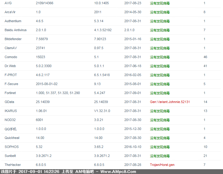Click Comodo scan time 46

[x=205, y=57]
